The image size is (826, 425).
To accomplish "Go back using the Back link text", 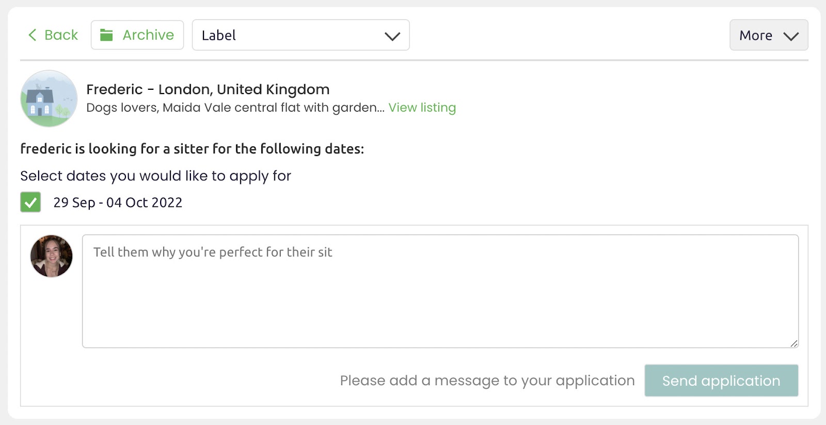I will (x=61, y=35).
